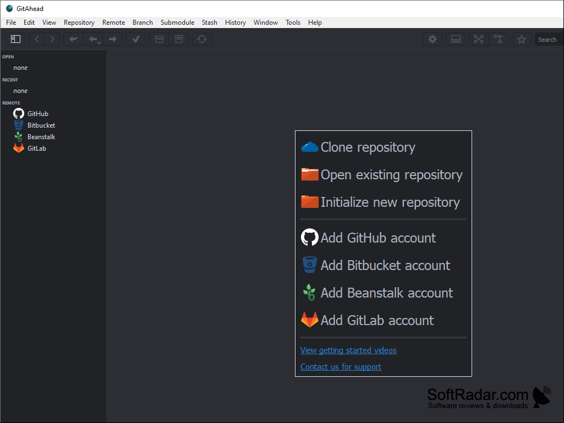Click the Pull arrow toolbar icon
The height and width of the screenshot is (423, 564).
click(x=94, y=39)
